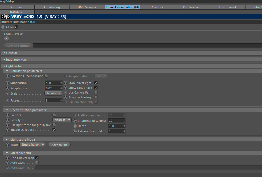The width and height of the screenshot is (262, 177).
Task: Click animation dot beside Override LC Subdivision
Action: click(7, 76)
